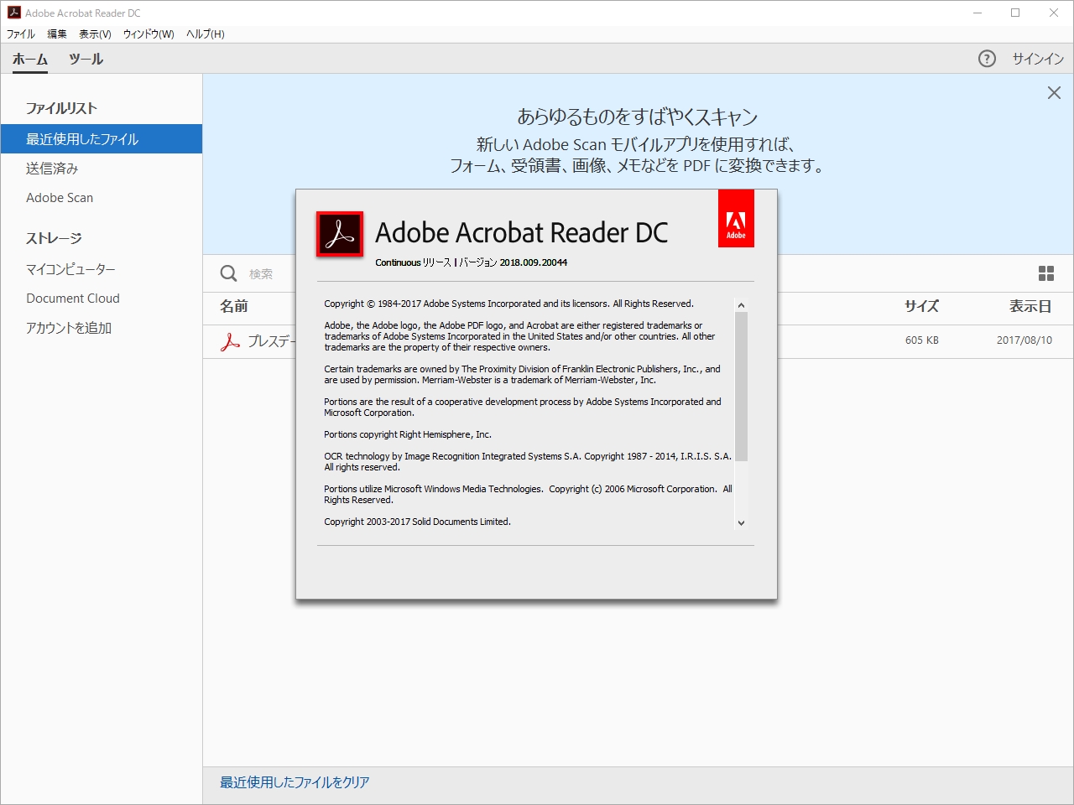This screenshot has width=1074, height=805.
Task: Open the 表示 menu in the menu bar
Action: pos(94,34)
